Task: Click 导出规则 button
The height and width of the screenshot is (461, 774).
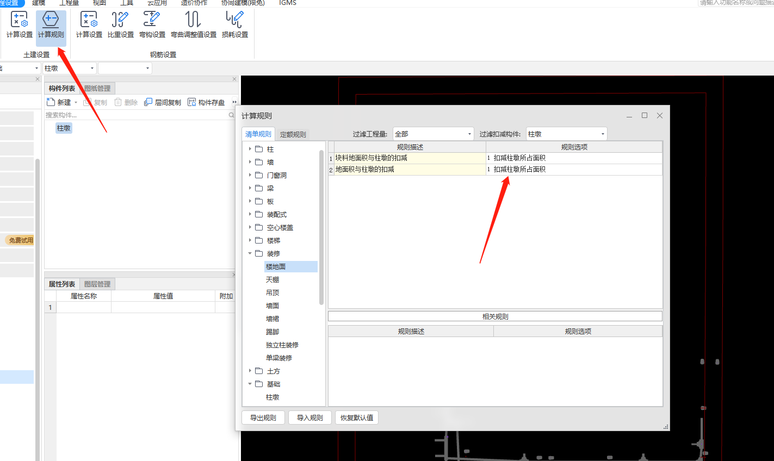Action: [263, 418]
